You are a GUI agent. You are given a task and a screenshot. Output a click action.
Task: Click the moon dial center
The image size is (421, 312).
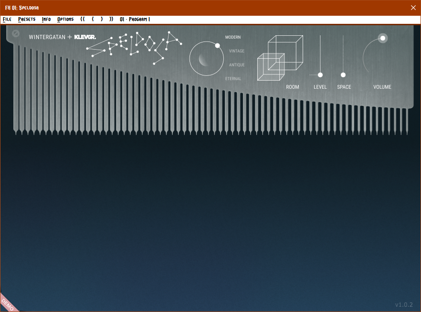coord(206,59)
